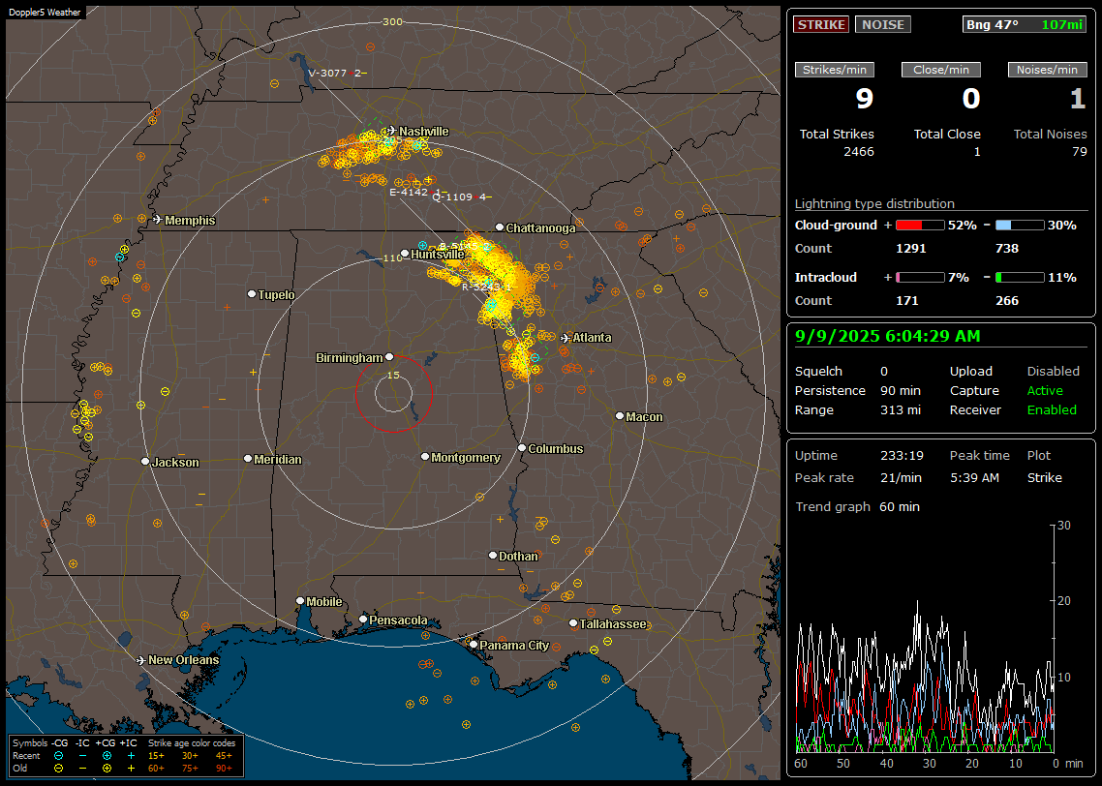The width and height of the screenshot is (1102, 786).
Task: Select the Jackson city dot
Action: [145, 462]
